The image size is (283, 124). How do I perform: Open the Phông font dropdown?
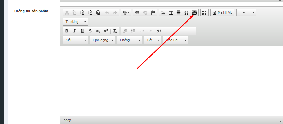coord(129,40)
